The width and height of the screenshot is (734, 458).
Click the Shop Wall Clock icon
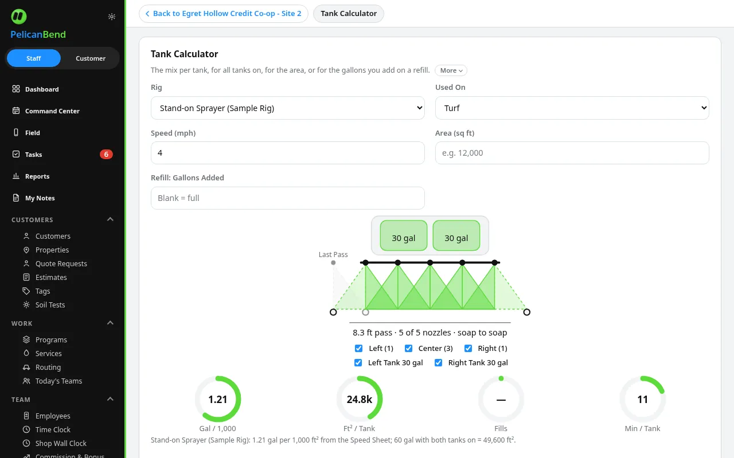tap(26, 443)
